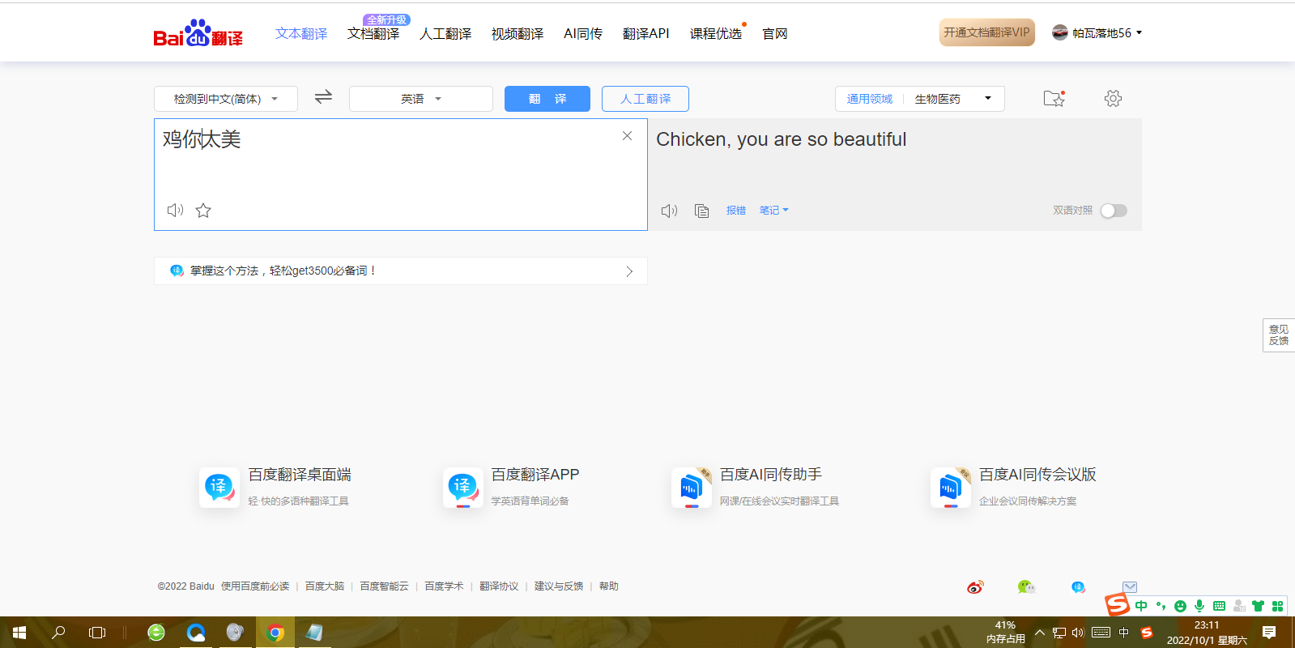1295x648 pixels.
Task: Open the Notepad icon on taskbar
Action: point(314,633)
